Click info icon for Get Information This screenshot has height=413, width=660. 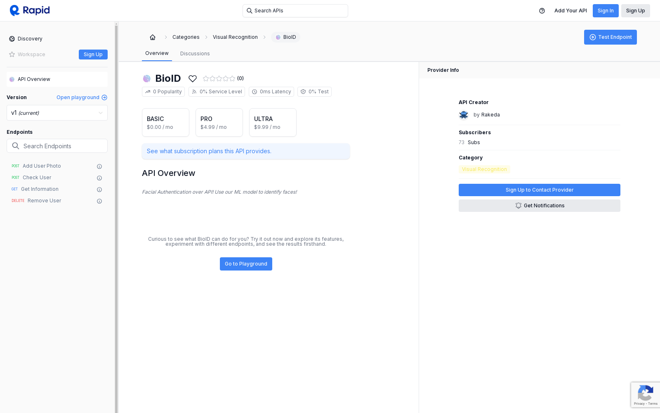(99, 190)
